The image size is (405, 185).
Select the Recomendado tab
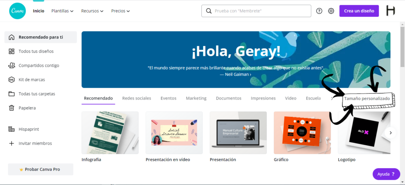pyautogui.click(x=98, y=98)
